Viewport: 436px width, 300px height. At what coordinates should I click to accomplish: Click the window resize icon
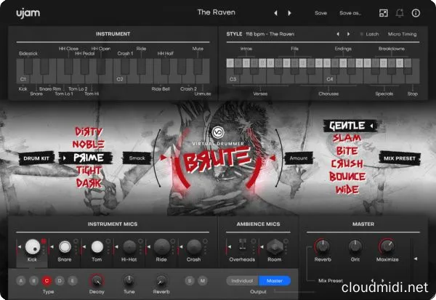(x=384, y=13)
